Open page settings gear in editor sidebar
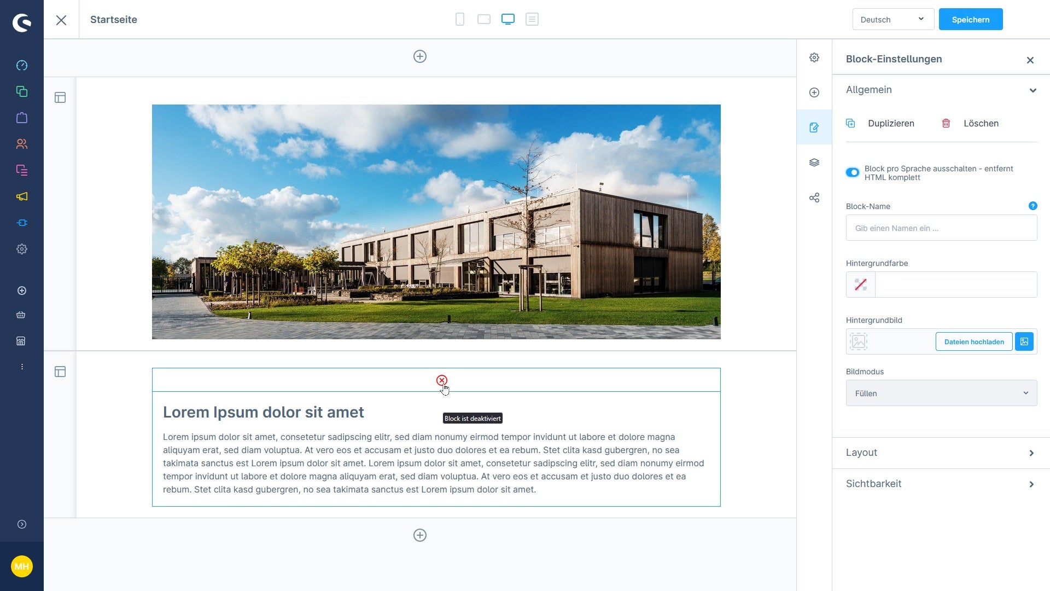 (x=814, y=57)
